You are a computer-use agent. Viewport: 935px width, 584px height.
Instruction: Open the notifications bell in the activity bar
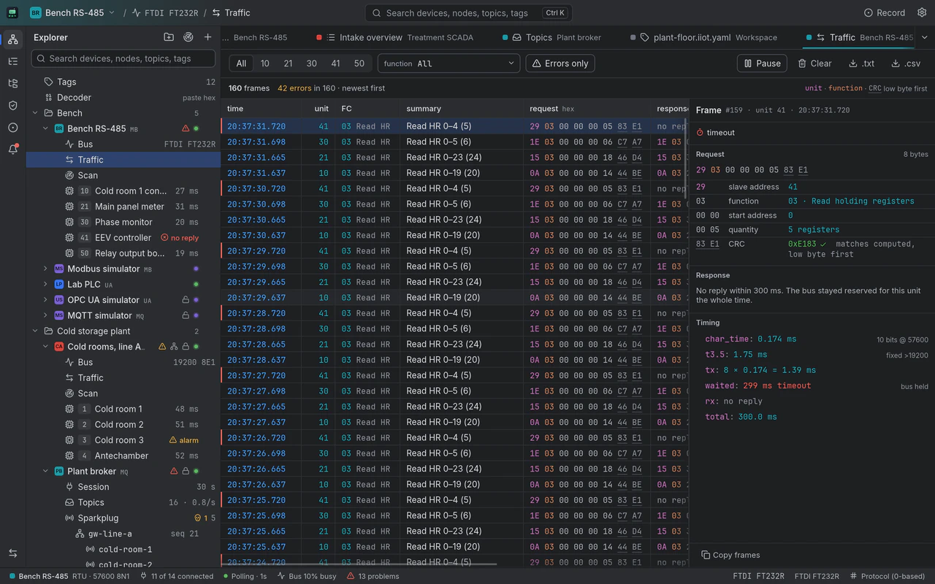click(12, 149)
